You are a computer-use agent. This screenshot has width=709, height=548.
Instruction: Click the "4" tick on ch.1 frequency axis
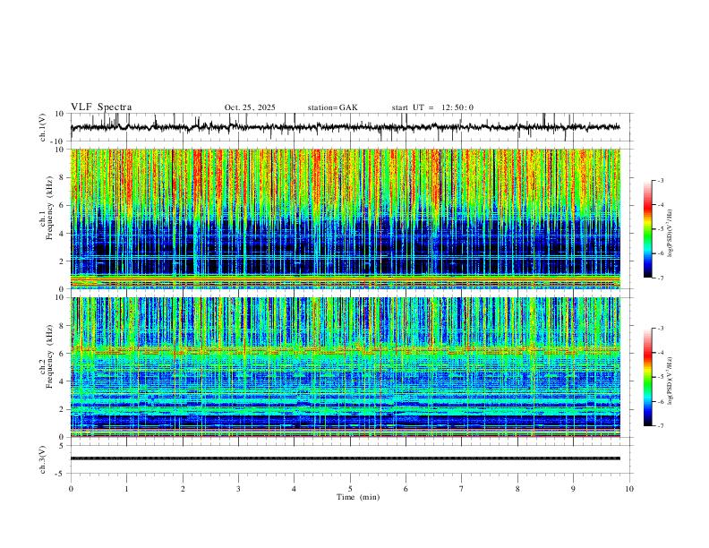point(62,234)
